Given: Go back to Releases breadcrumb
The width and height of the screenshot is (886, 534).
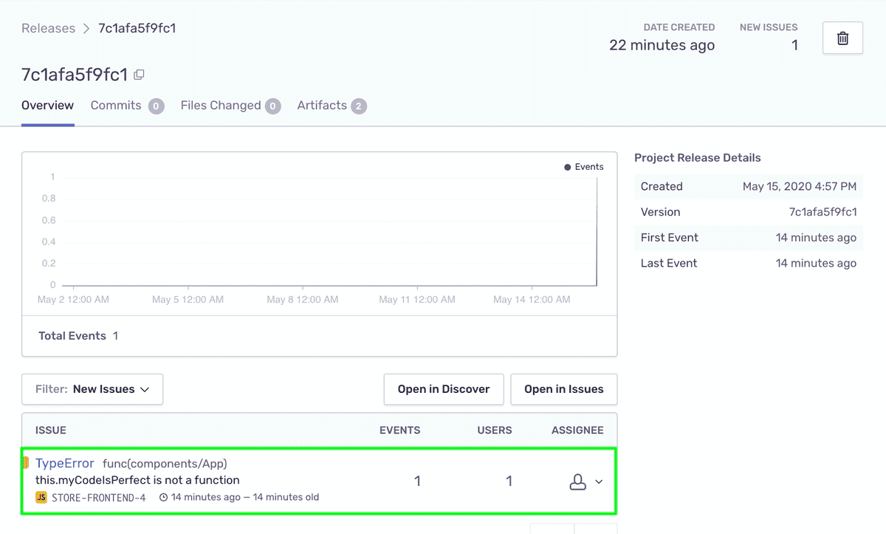Looking at the screenshot, I should pos(49,28).
